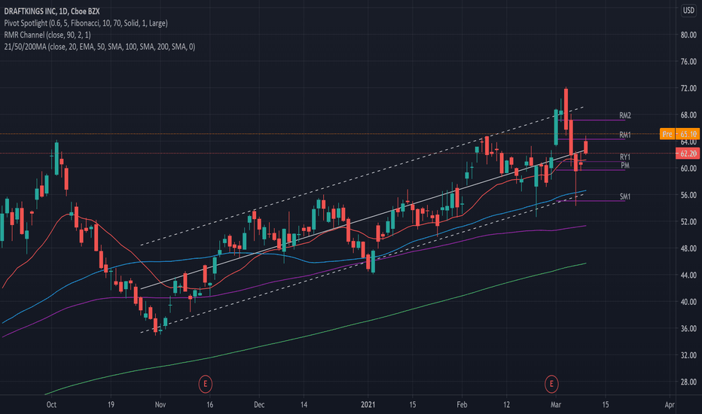The height and width of the screenshot is (414, 702).
Task: Click the green 200 SMA line
Action: (x=313, y=334)
